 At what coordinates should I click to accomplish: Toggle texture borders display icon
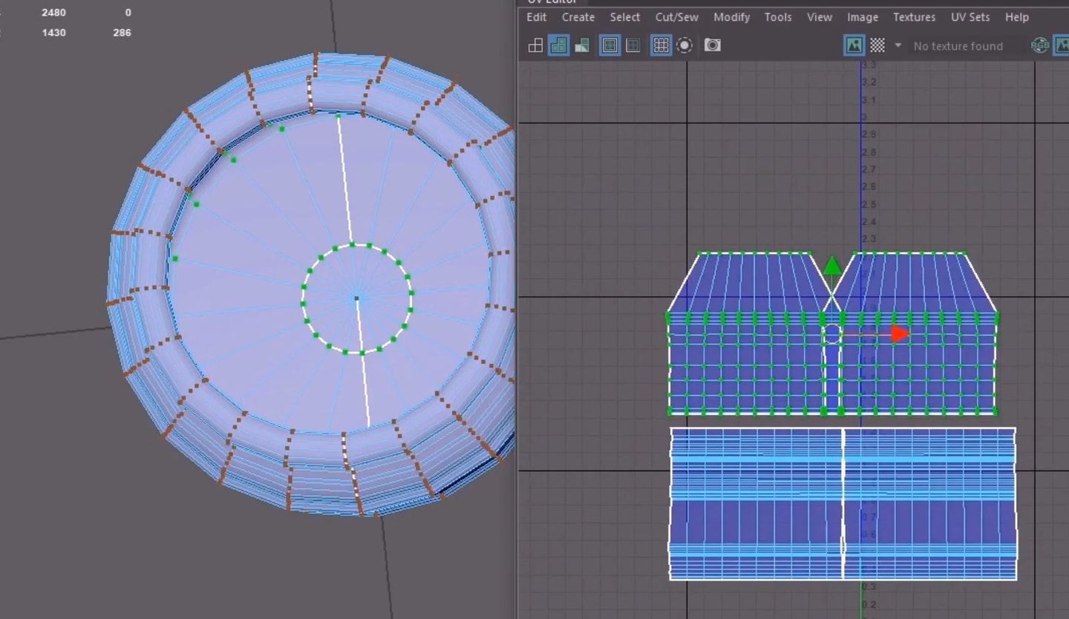coord(609,45)
